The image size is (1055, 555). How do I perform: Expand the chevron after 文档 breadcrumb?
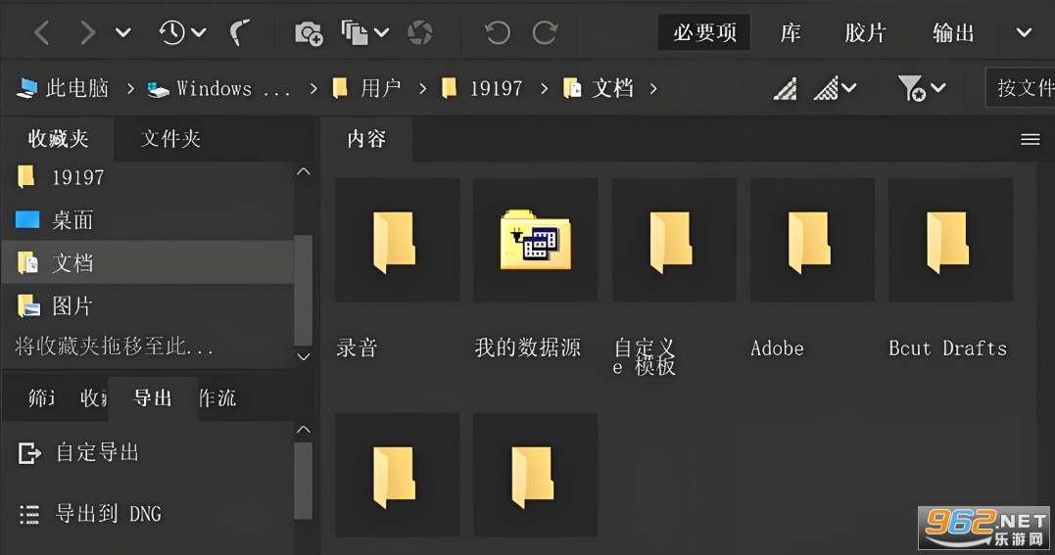pyautogui.click(x=652, y=88)
